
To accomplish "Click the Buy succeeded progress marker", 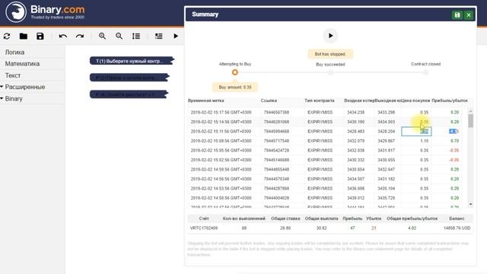I will (x=330, y=72).
